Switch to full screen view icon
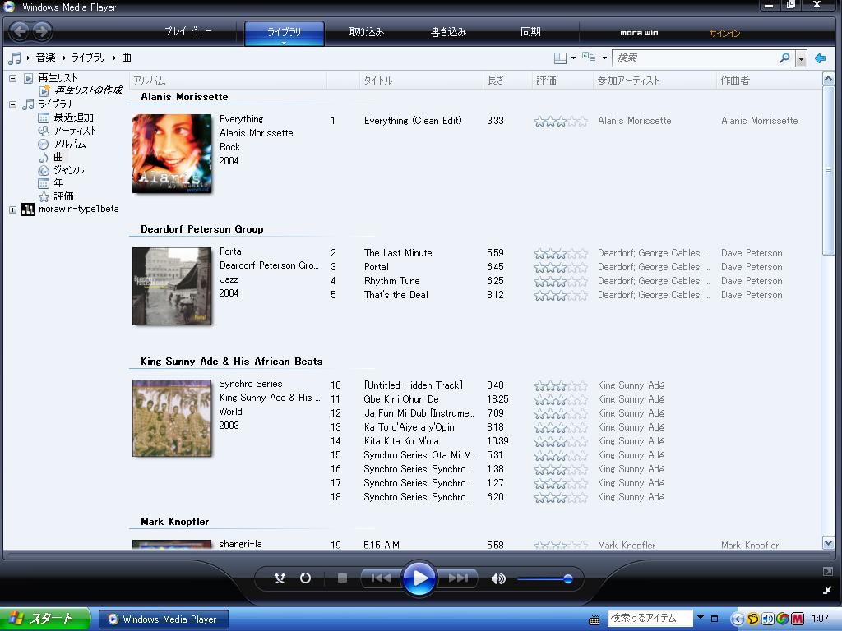Viewport: 842px width, 631px height. [827, 572]
